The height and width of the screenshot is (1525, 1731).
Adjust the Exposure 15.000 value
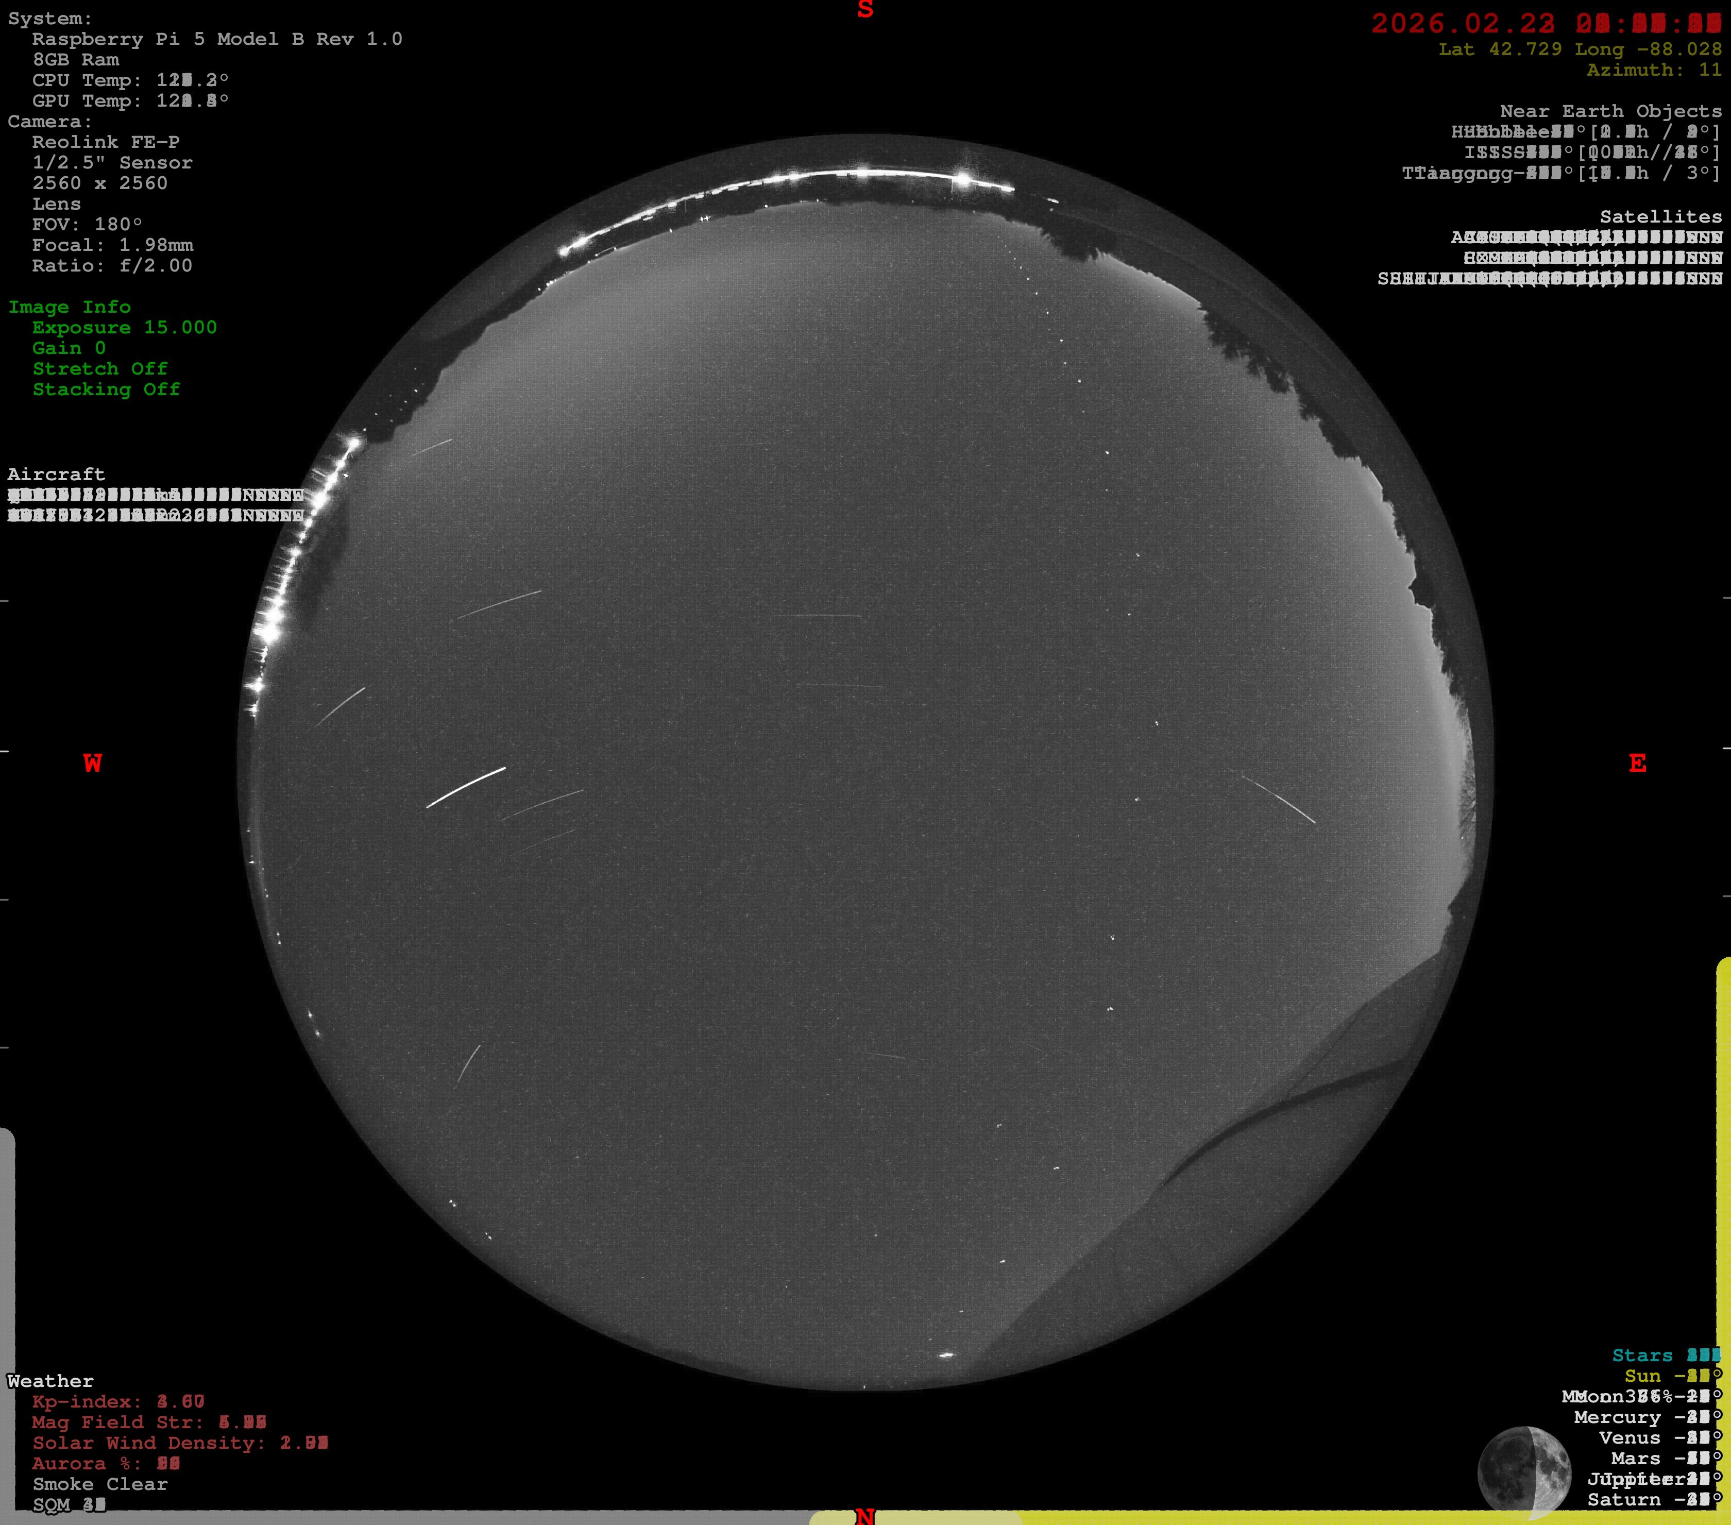(124, 328)
